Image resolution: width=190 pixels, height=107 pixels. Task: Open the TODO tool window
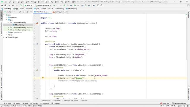click(x=17, y=103)
